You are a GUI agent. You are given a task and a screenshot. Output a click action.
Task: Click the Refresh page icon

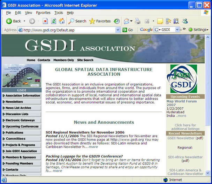coord(54,21)
